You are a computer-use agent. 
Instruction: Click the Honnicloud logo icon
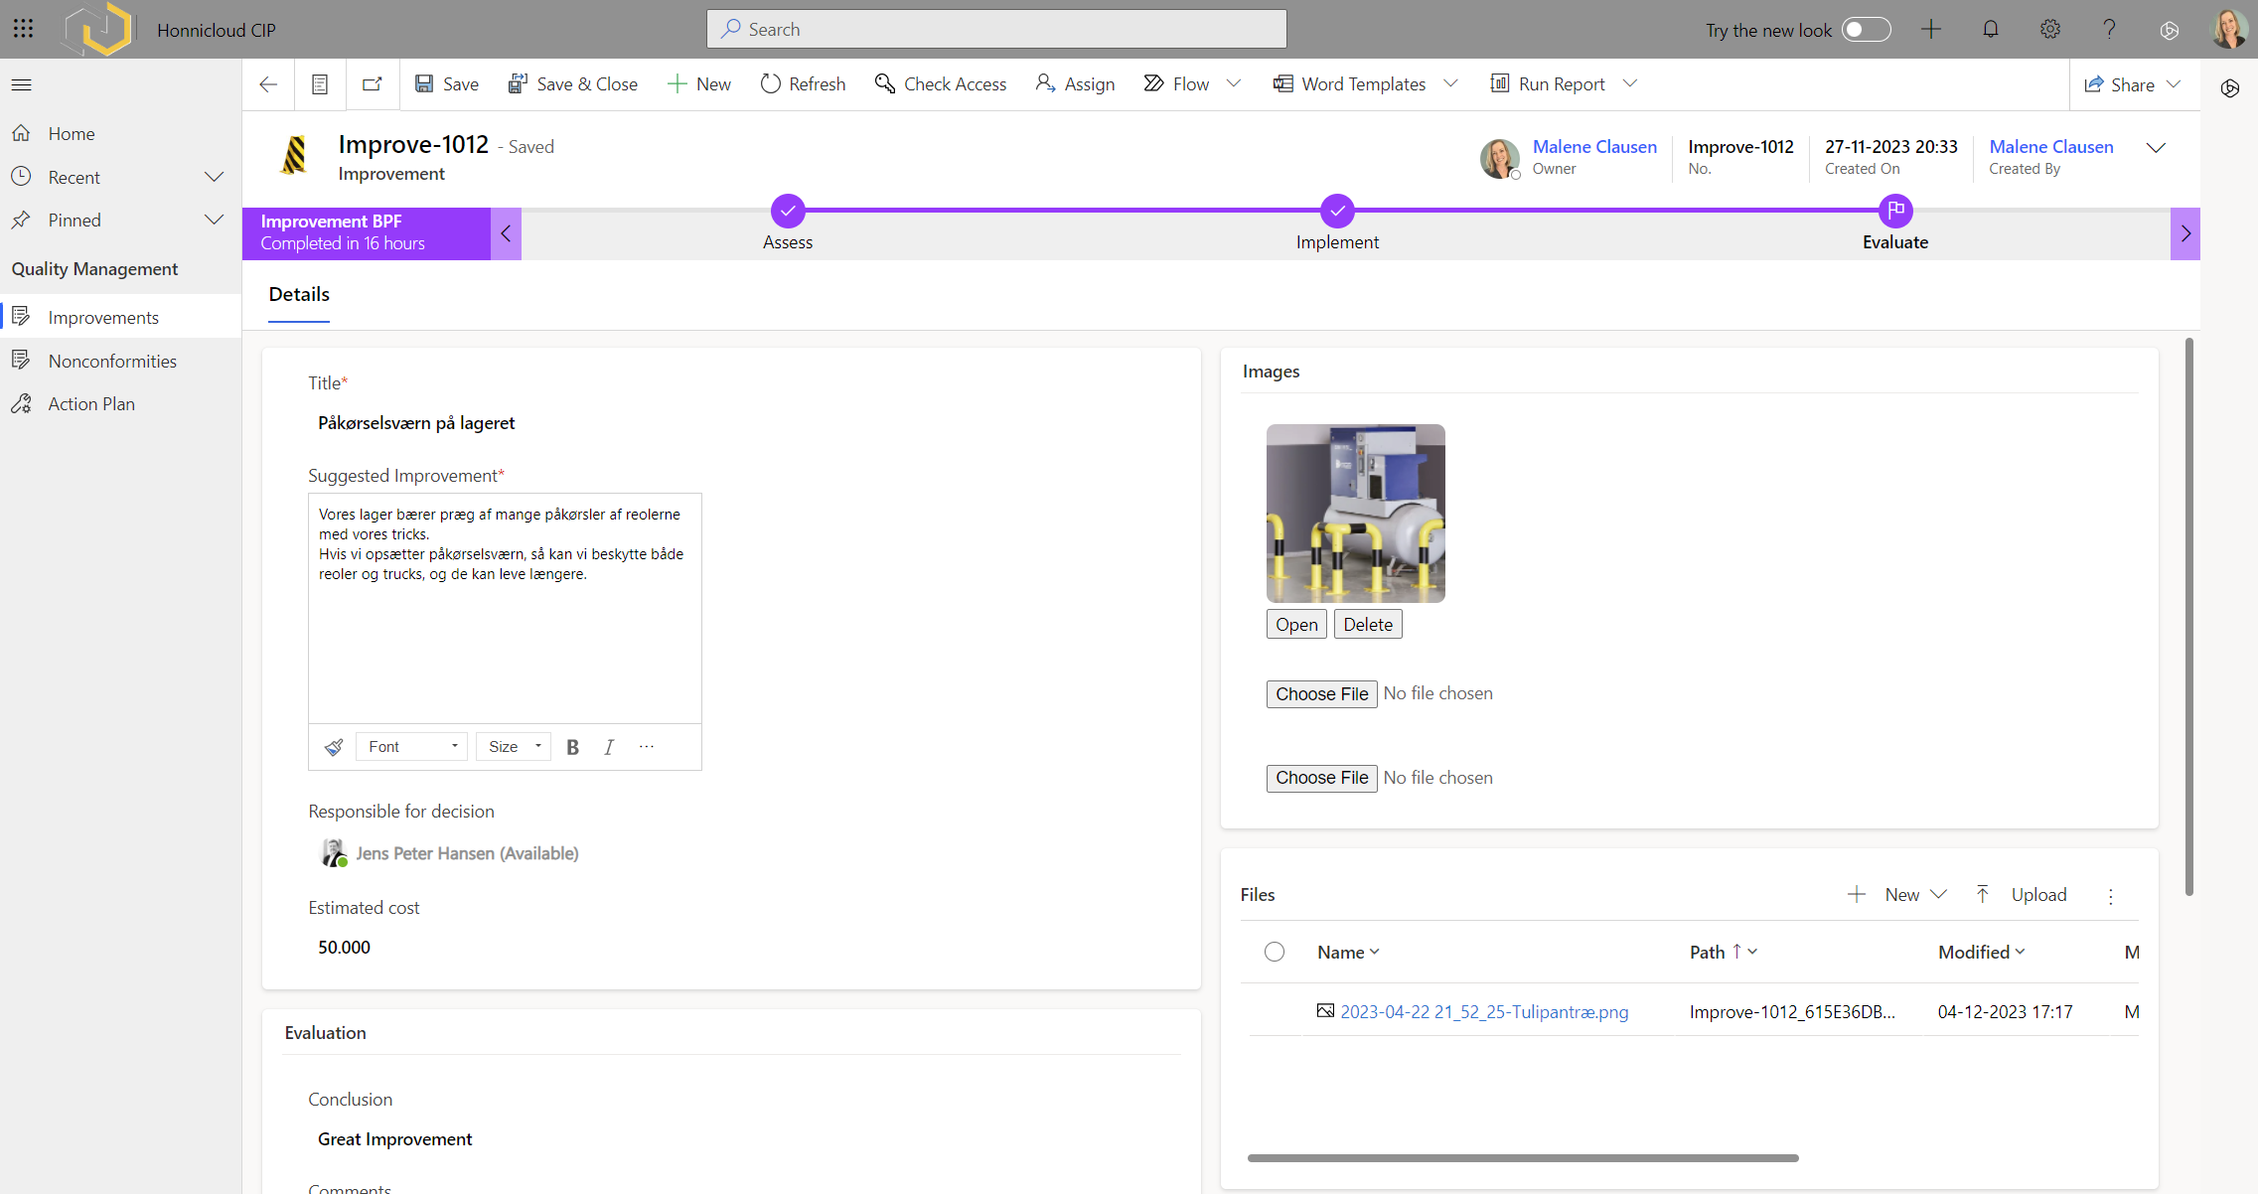click(97, 29)
